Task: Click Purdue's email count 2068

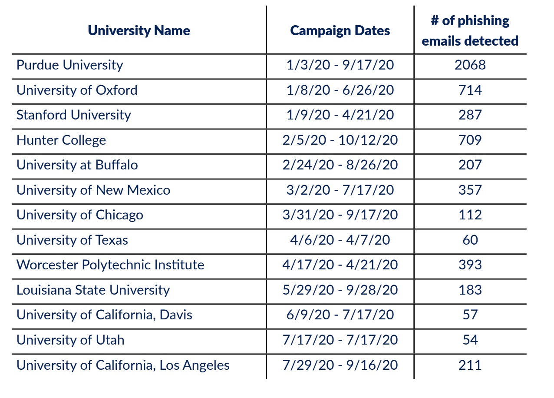Action: [x=470, y=65]
